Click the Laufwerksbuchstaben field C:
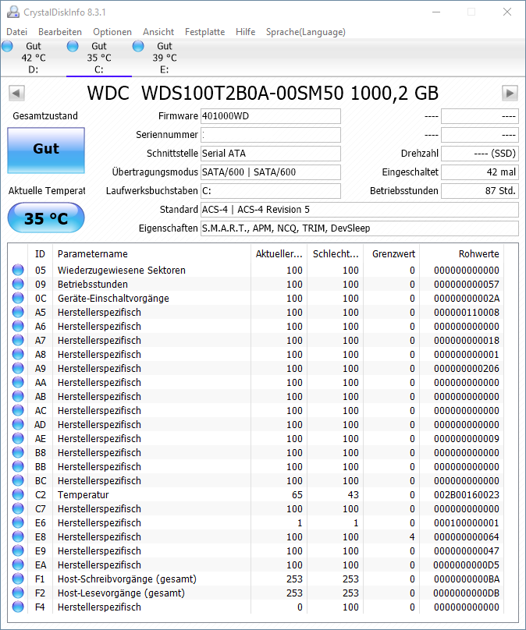526x630 pixels. [271, 191]
